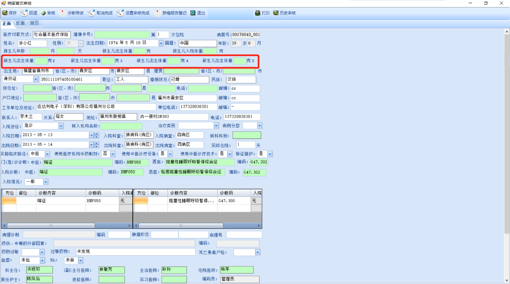Click the 主治医师 field showing 叶玲
Image resolution: width=510 pixels, height=284 pixels.
(x=174, y=270)
